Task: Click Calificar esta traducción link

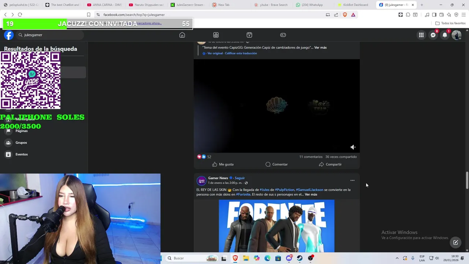Action: 241,53
